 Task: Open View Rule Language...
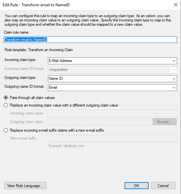coord(25,185)
